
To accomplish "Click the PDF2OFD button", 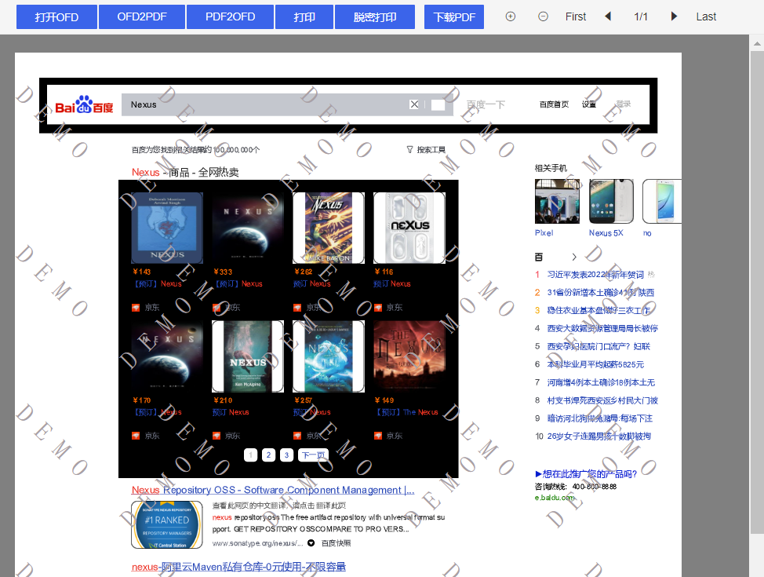I will (x=230, y=17).
